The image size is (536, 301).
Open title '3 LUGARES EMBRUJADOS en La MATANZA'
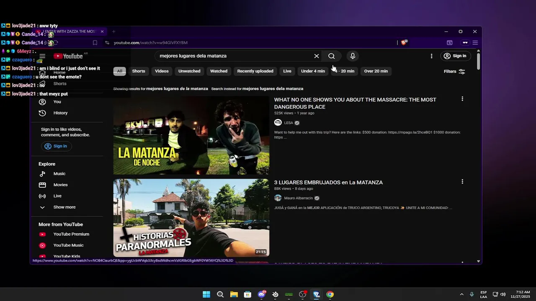click(x=328, y=182)
